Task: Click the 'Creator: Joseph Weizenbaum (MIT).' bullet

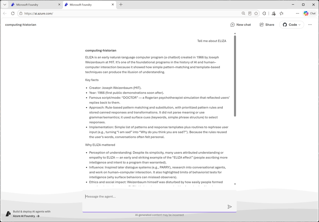Action: [x=115, y=88]
